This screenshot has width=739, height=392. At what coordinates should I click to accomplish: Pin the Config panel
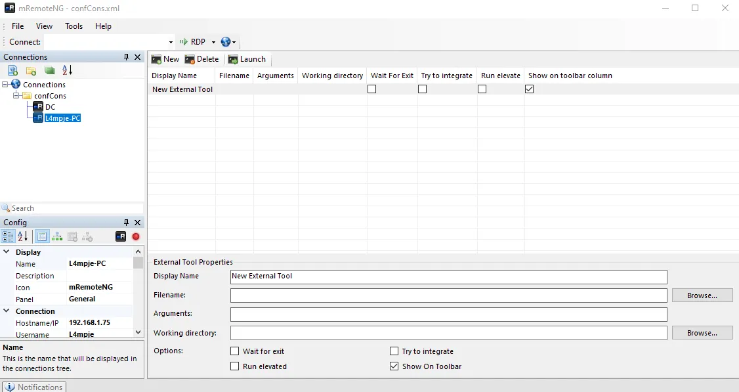click(126, 223)
